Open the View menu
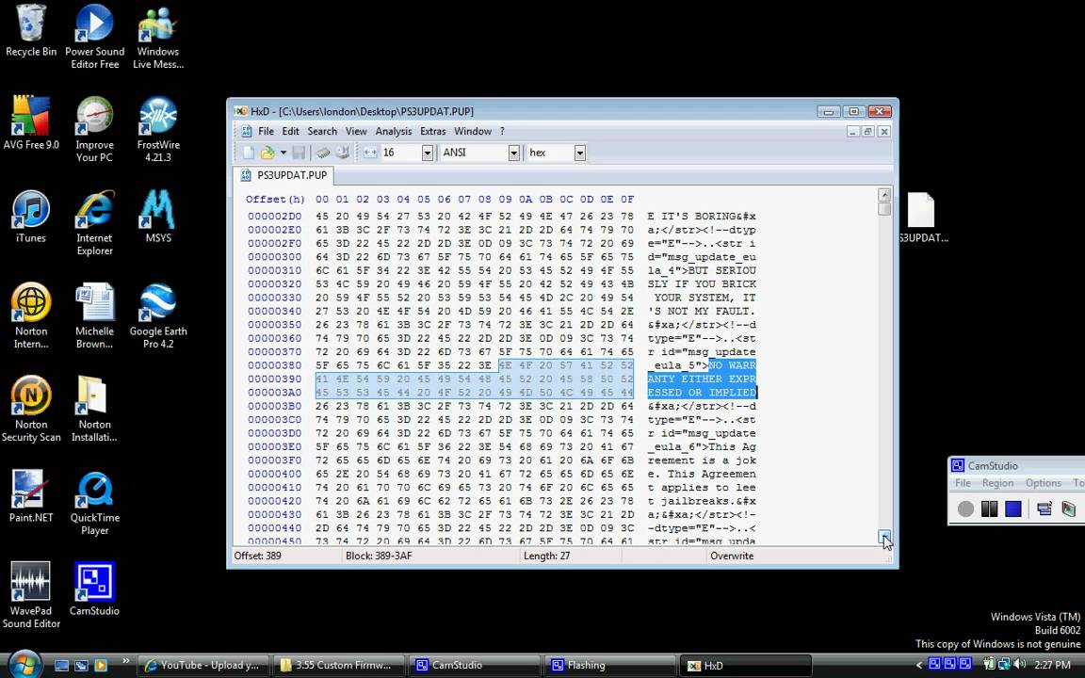1085x678 pixels. tap(356, 132)
